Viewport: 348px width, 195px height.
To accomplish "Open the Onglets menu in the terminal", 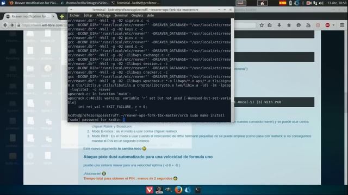I will click(x=137, y=15).
